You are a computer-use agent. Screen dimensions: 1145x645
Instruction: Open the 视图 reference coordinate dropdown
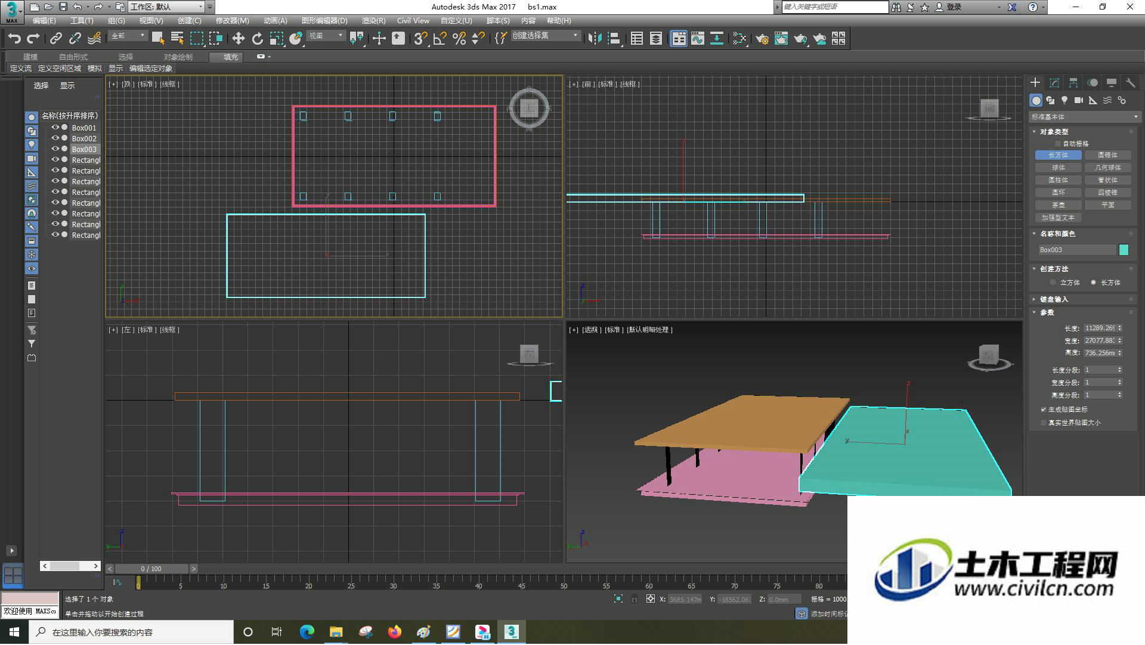click(x=326, y=36)
